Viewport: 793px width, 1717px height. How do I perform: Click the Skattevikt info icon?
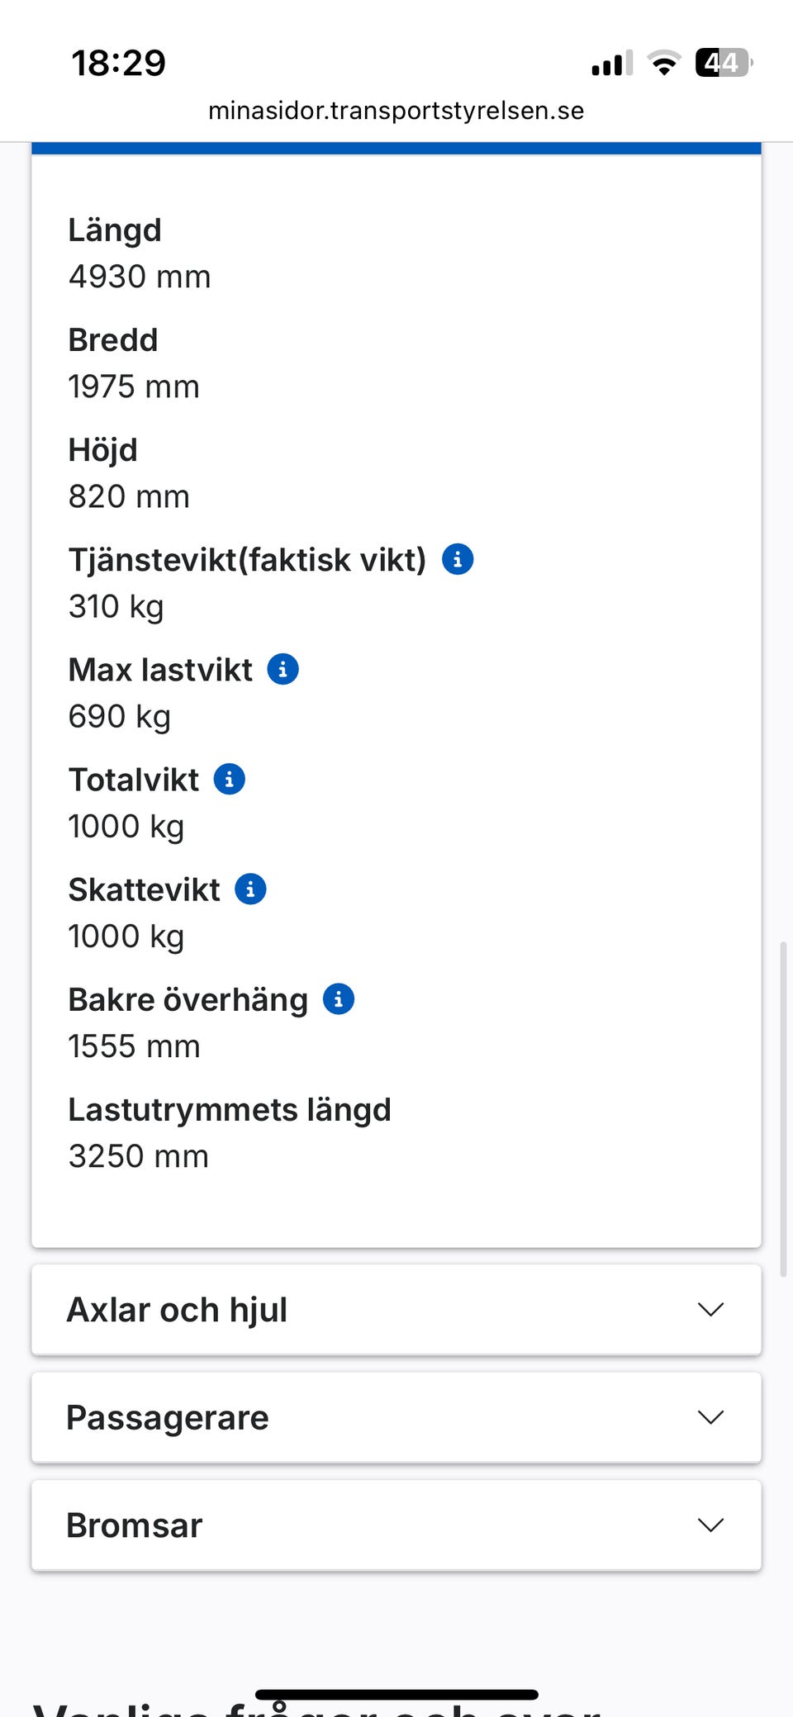click(250, 889)
